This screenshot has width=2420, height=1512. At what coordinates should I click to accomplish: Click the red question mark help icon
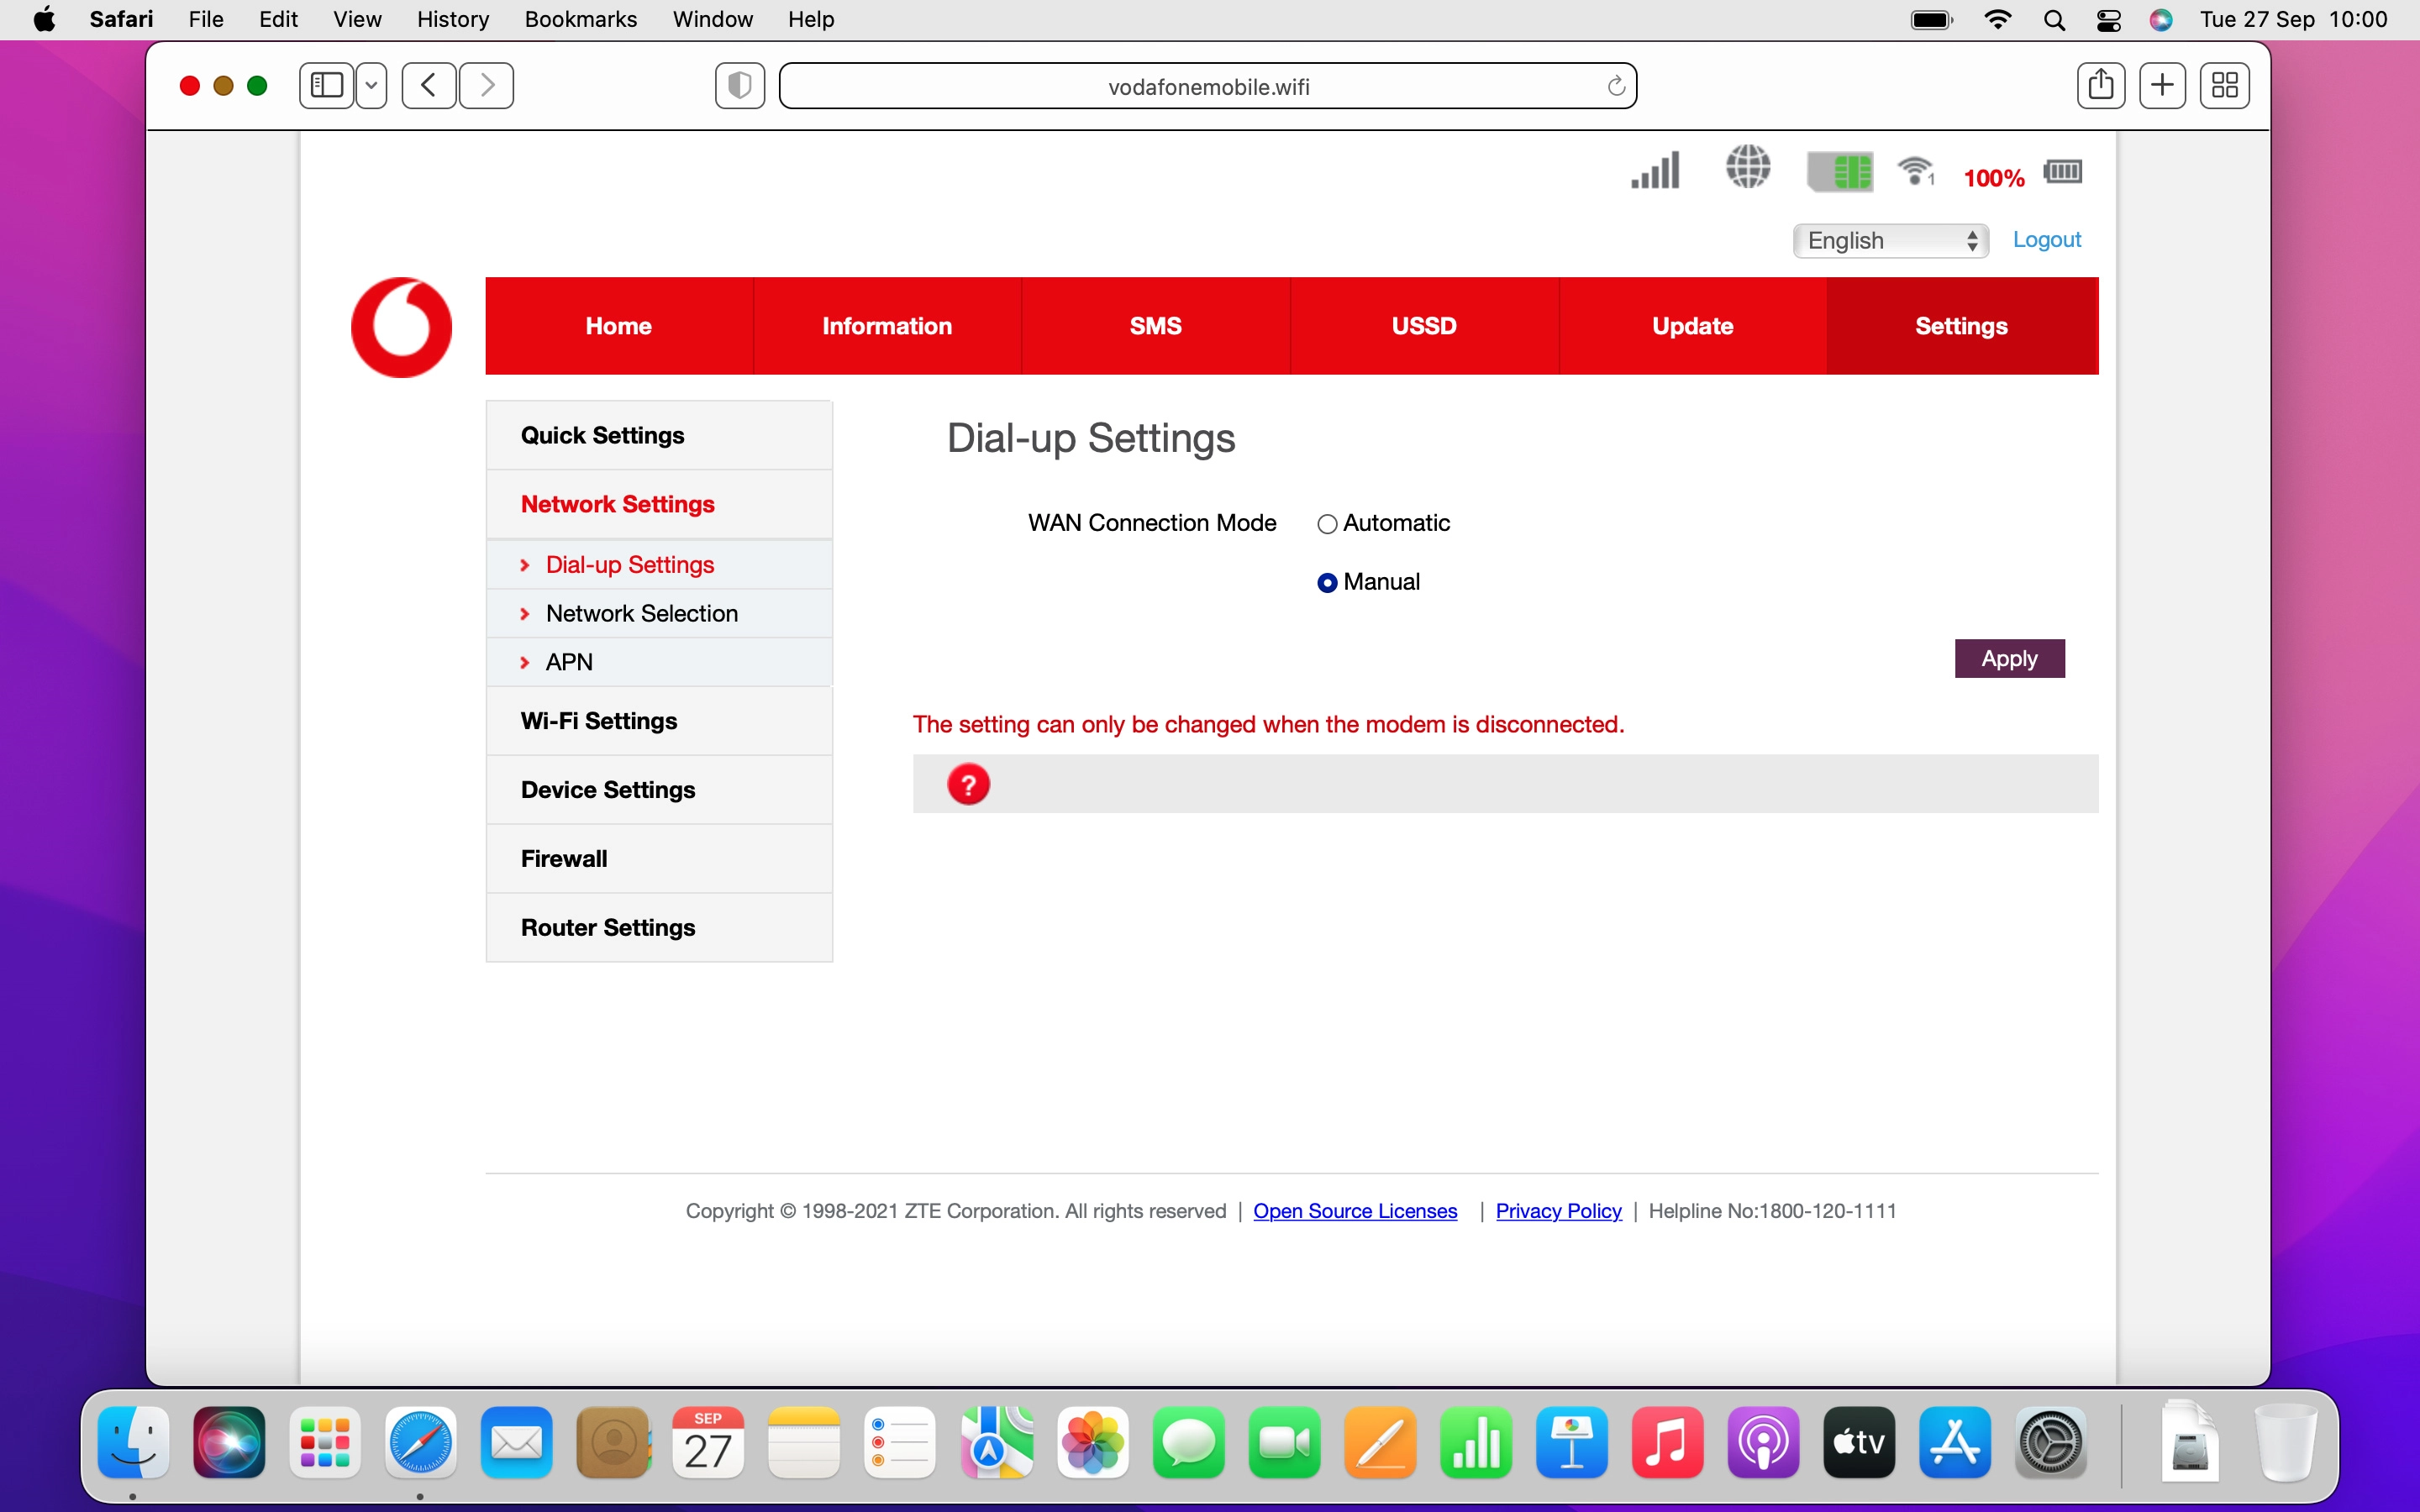[x=968, y=784]
